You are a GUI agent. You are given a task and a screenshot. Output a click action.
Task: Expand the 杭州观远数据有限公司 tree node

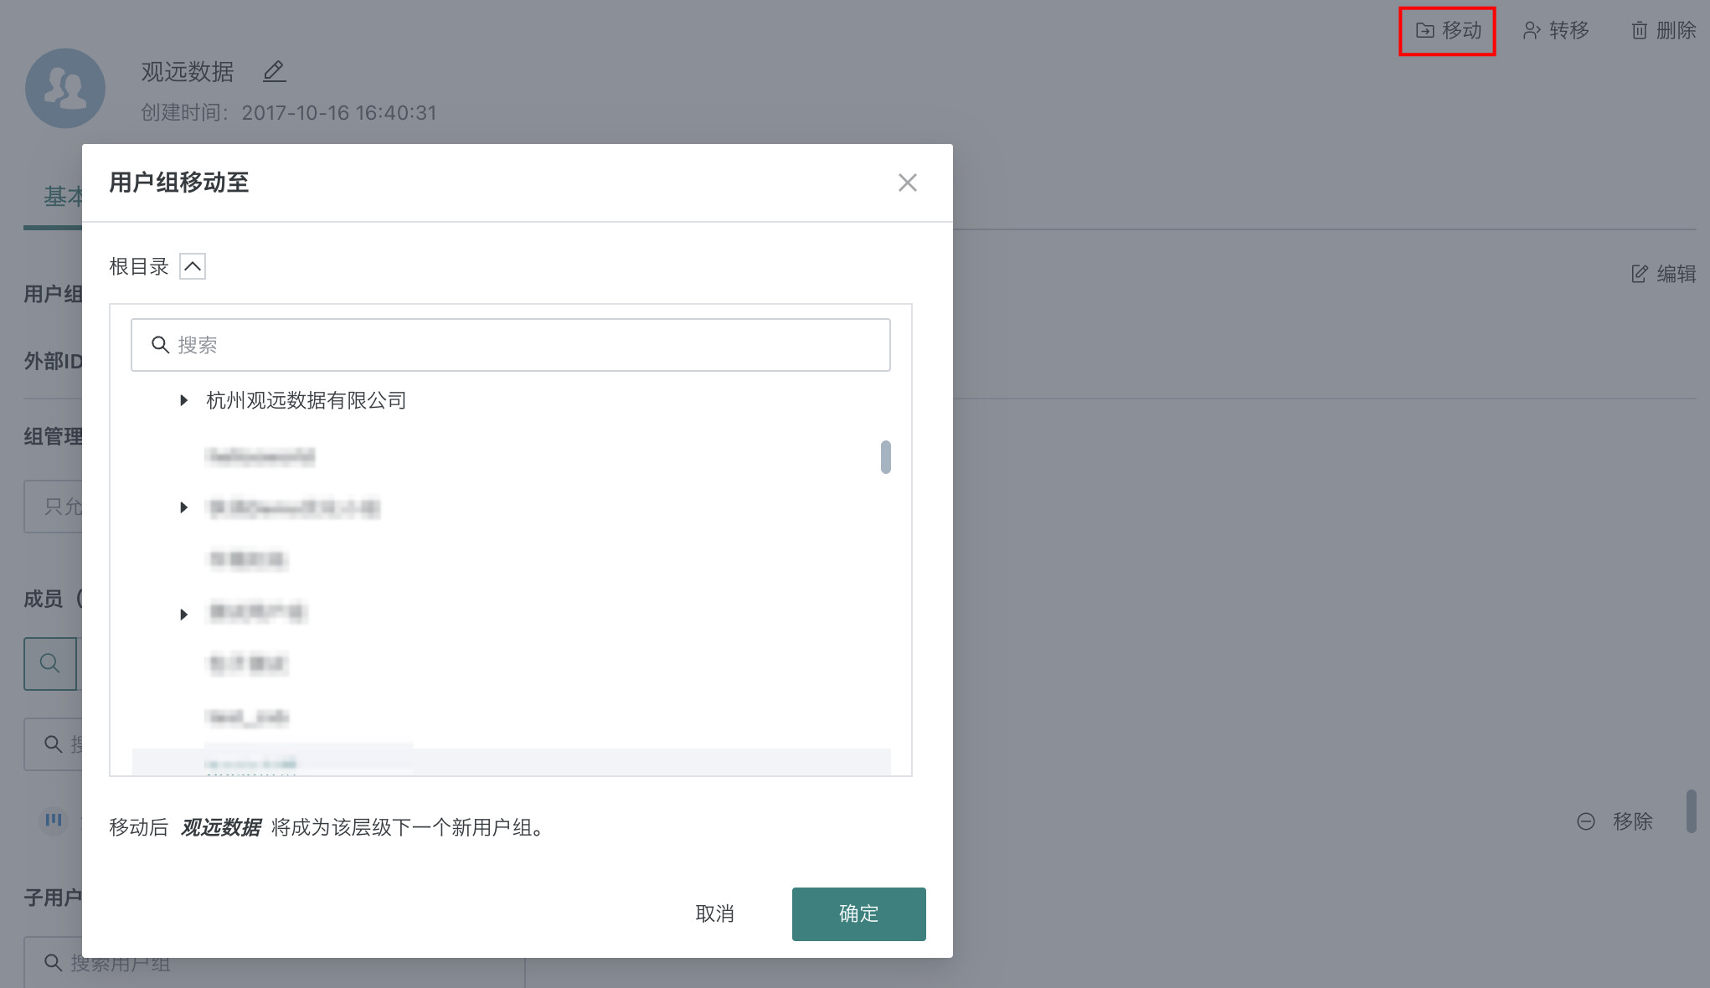183,400
